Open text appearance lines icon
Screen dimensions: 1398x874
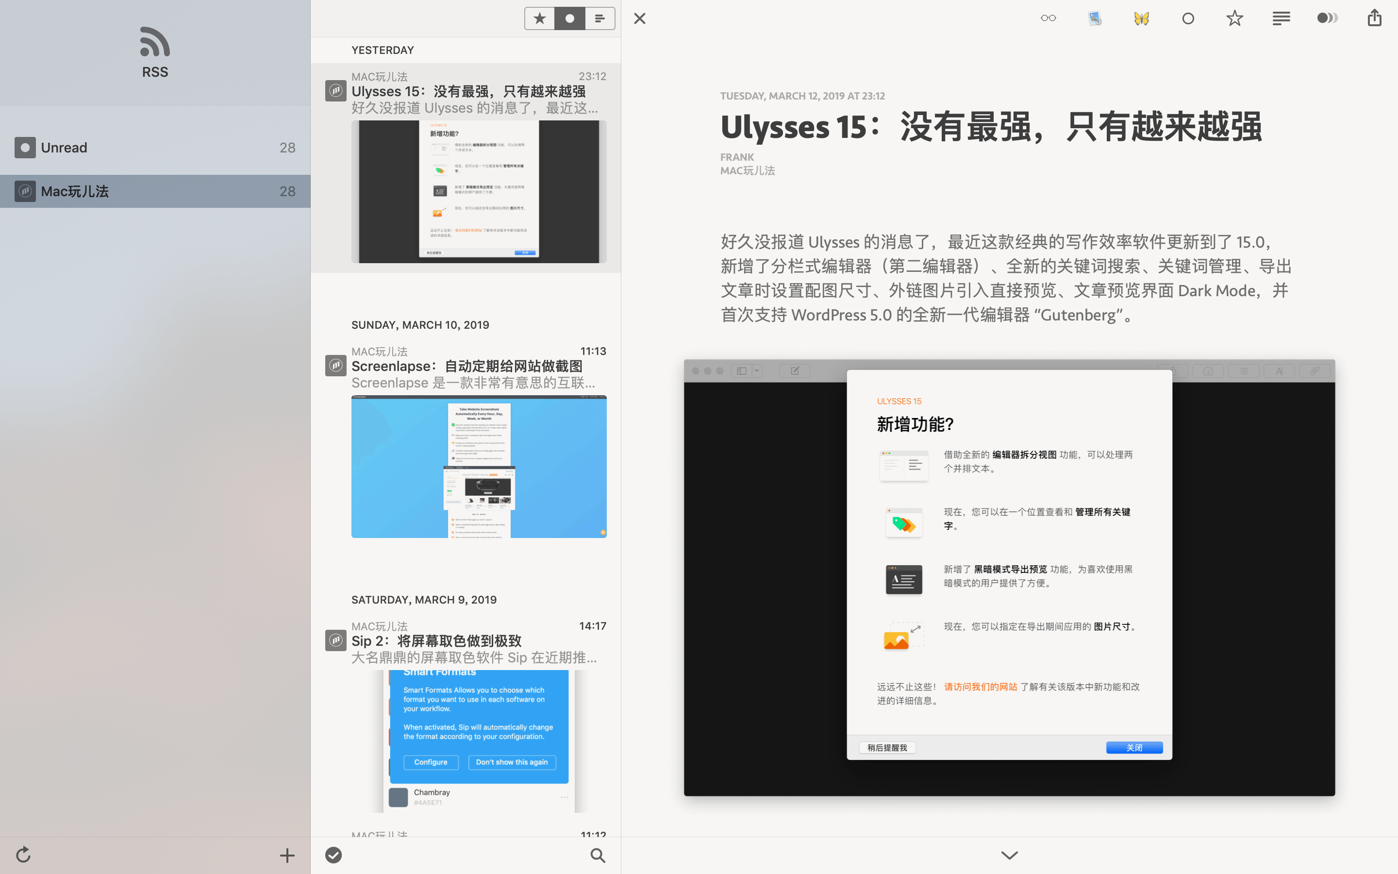click(x=1281, y=18)
